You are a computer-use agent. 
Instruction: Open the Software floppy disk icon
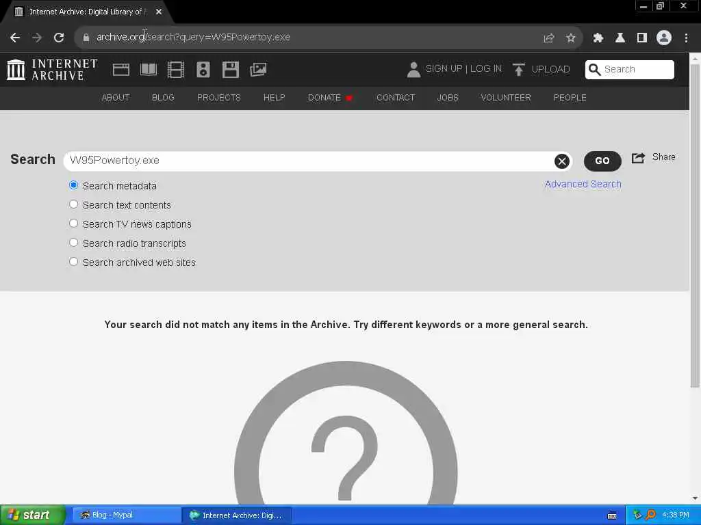coord(231,70)
